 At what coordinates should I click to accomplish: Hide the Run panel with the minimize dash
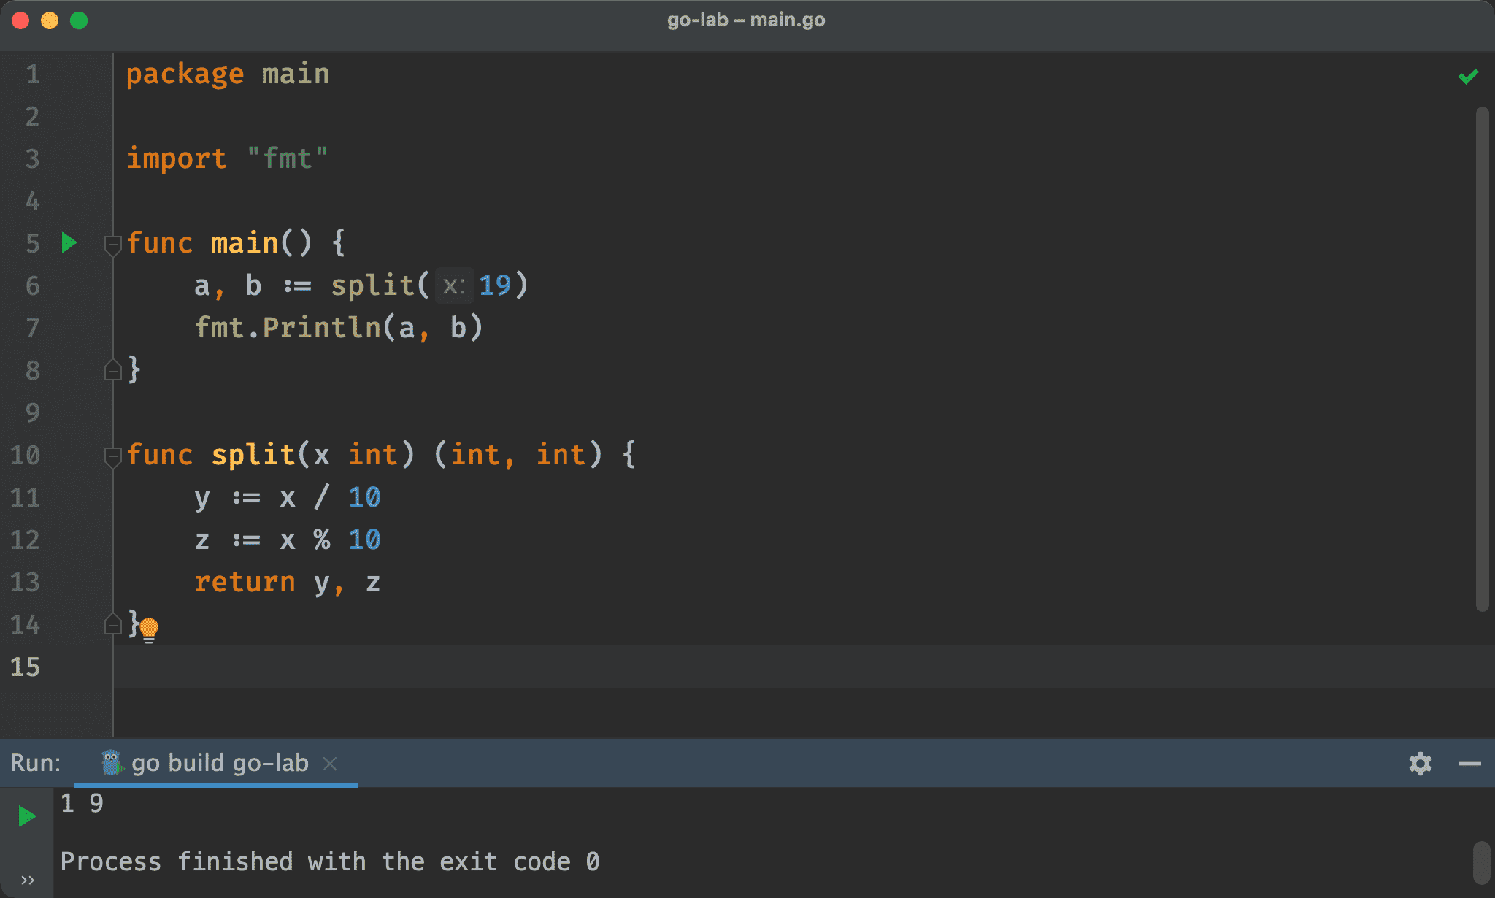click(1469, 764)
